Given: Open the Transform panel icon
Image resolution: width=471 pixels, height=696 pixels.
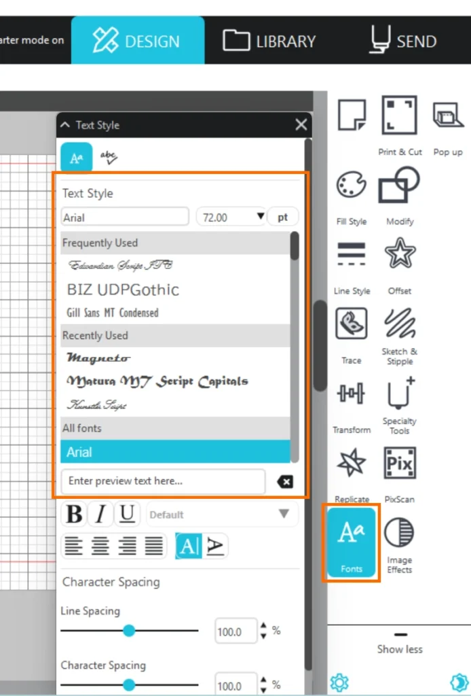Looking at the screenshot, I should click(352, 394).
